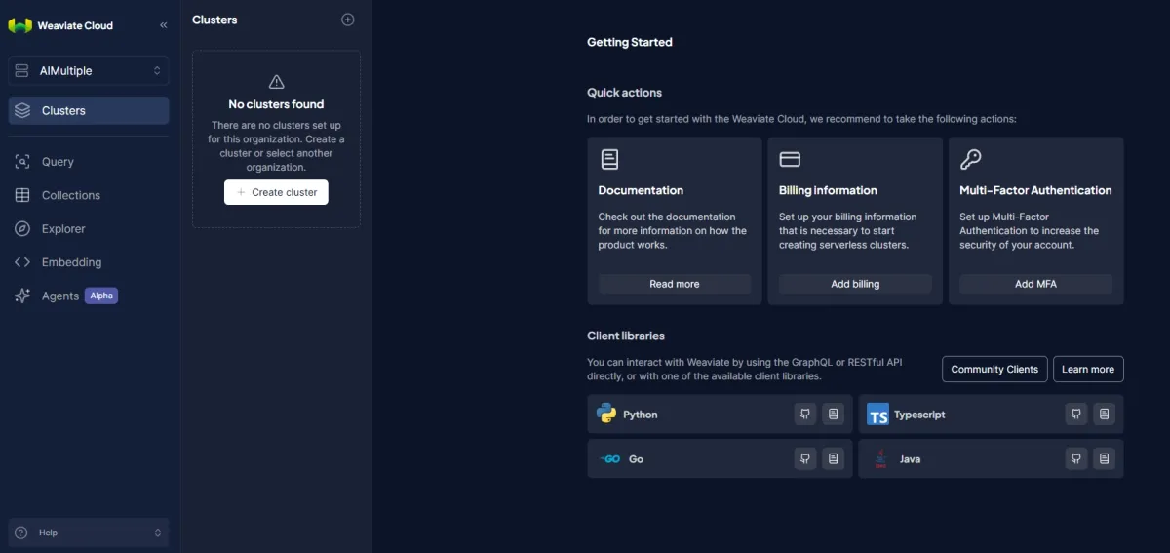This screenshot has height=553, width=1170.
Task: Open the Typescript client docs icon
Action: coord(1104,414)
